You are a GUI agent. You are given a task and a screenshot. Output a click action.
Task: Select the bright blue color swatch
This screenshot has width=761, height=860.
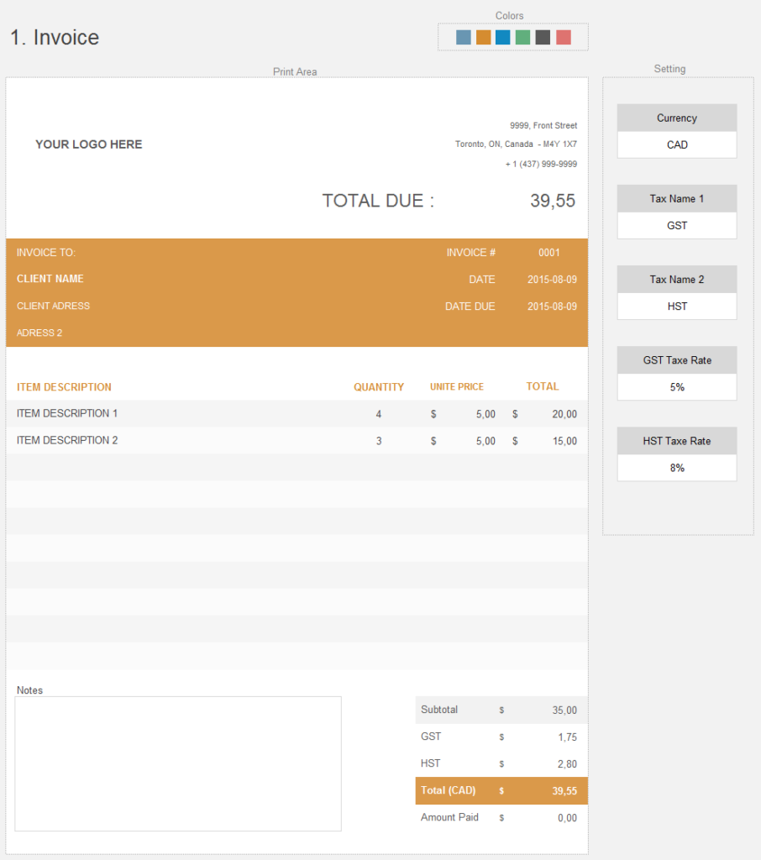tap(504, 37)
